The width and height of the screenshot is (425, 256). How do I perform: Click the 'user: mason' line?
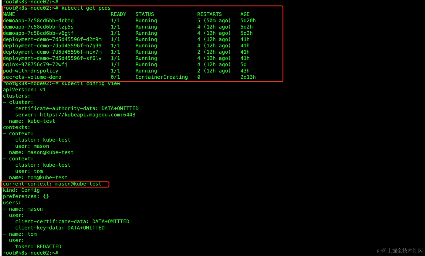pos(32,146)
